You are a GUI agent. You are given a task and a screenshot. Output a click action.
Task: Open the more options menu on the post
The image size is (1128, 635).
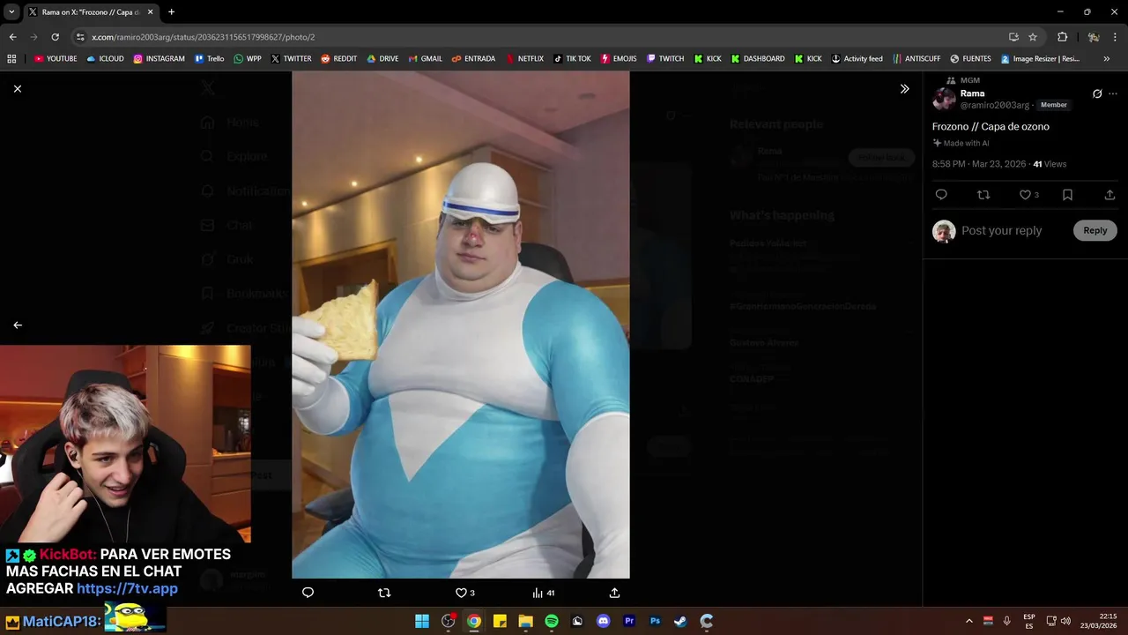tap(1113, 93)
